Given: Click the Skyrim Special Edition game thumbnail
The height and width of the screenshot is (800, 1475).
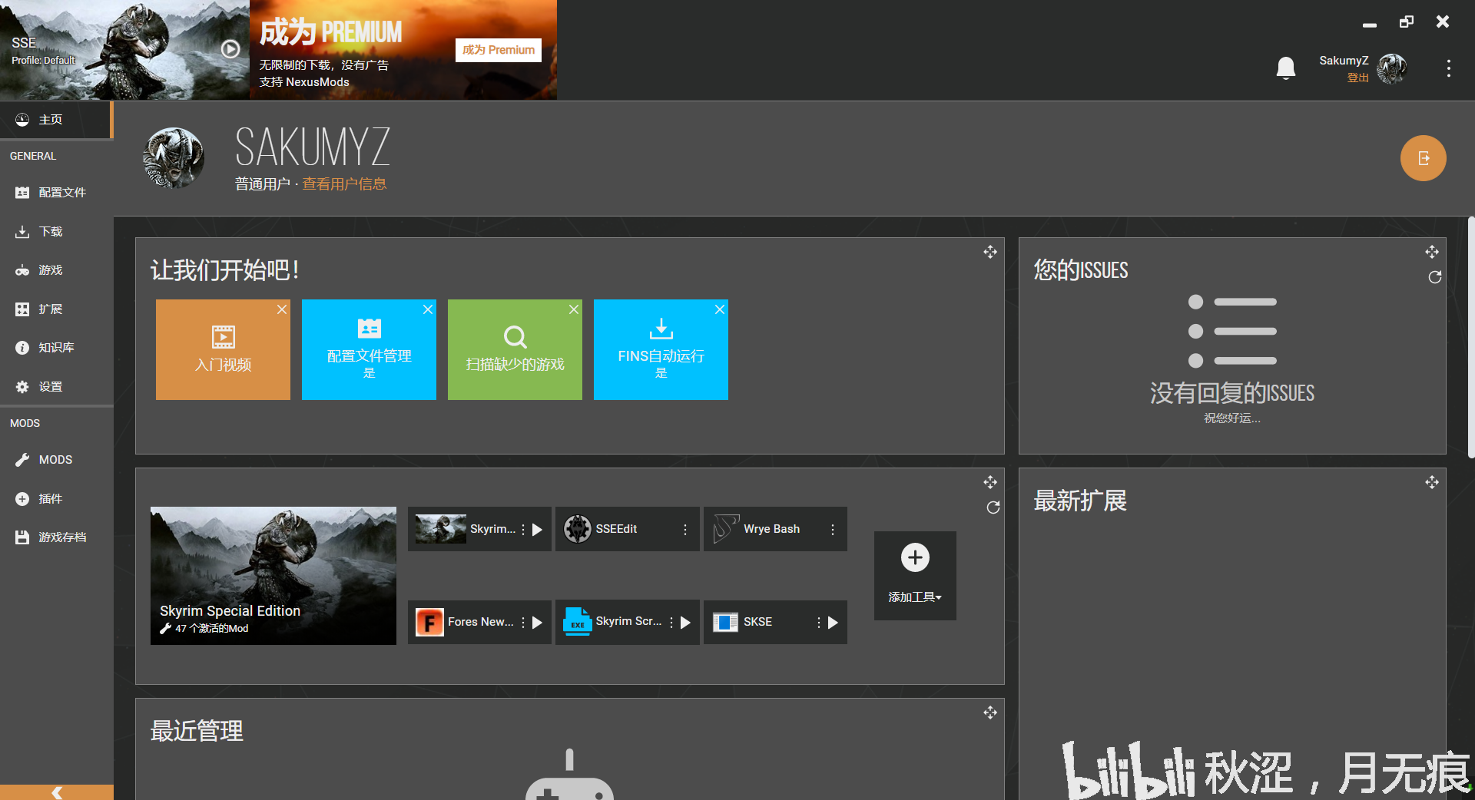Looking at the screenshot, I should pyautogui.click(x=273, y=575).
